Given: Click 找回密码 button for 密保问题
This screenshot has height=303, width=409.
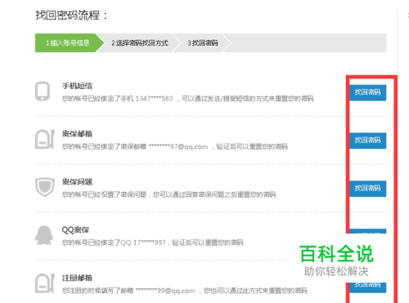Looking at the screenshot, I should coord(367,189).
